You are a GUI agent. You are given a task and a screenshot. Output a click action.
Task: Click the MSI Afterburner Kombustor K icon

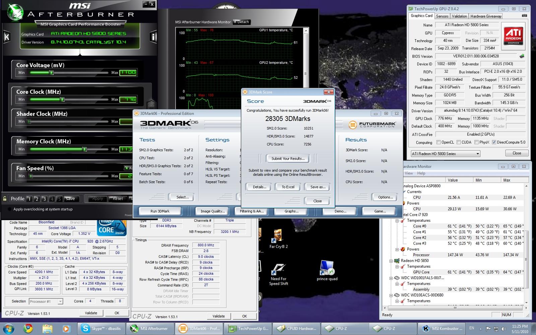[6, 37]
